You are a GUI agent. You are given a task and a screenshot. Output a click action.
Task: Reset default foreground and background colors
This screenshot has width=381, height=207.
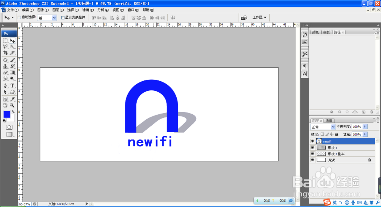(4, 120)
